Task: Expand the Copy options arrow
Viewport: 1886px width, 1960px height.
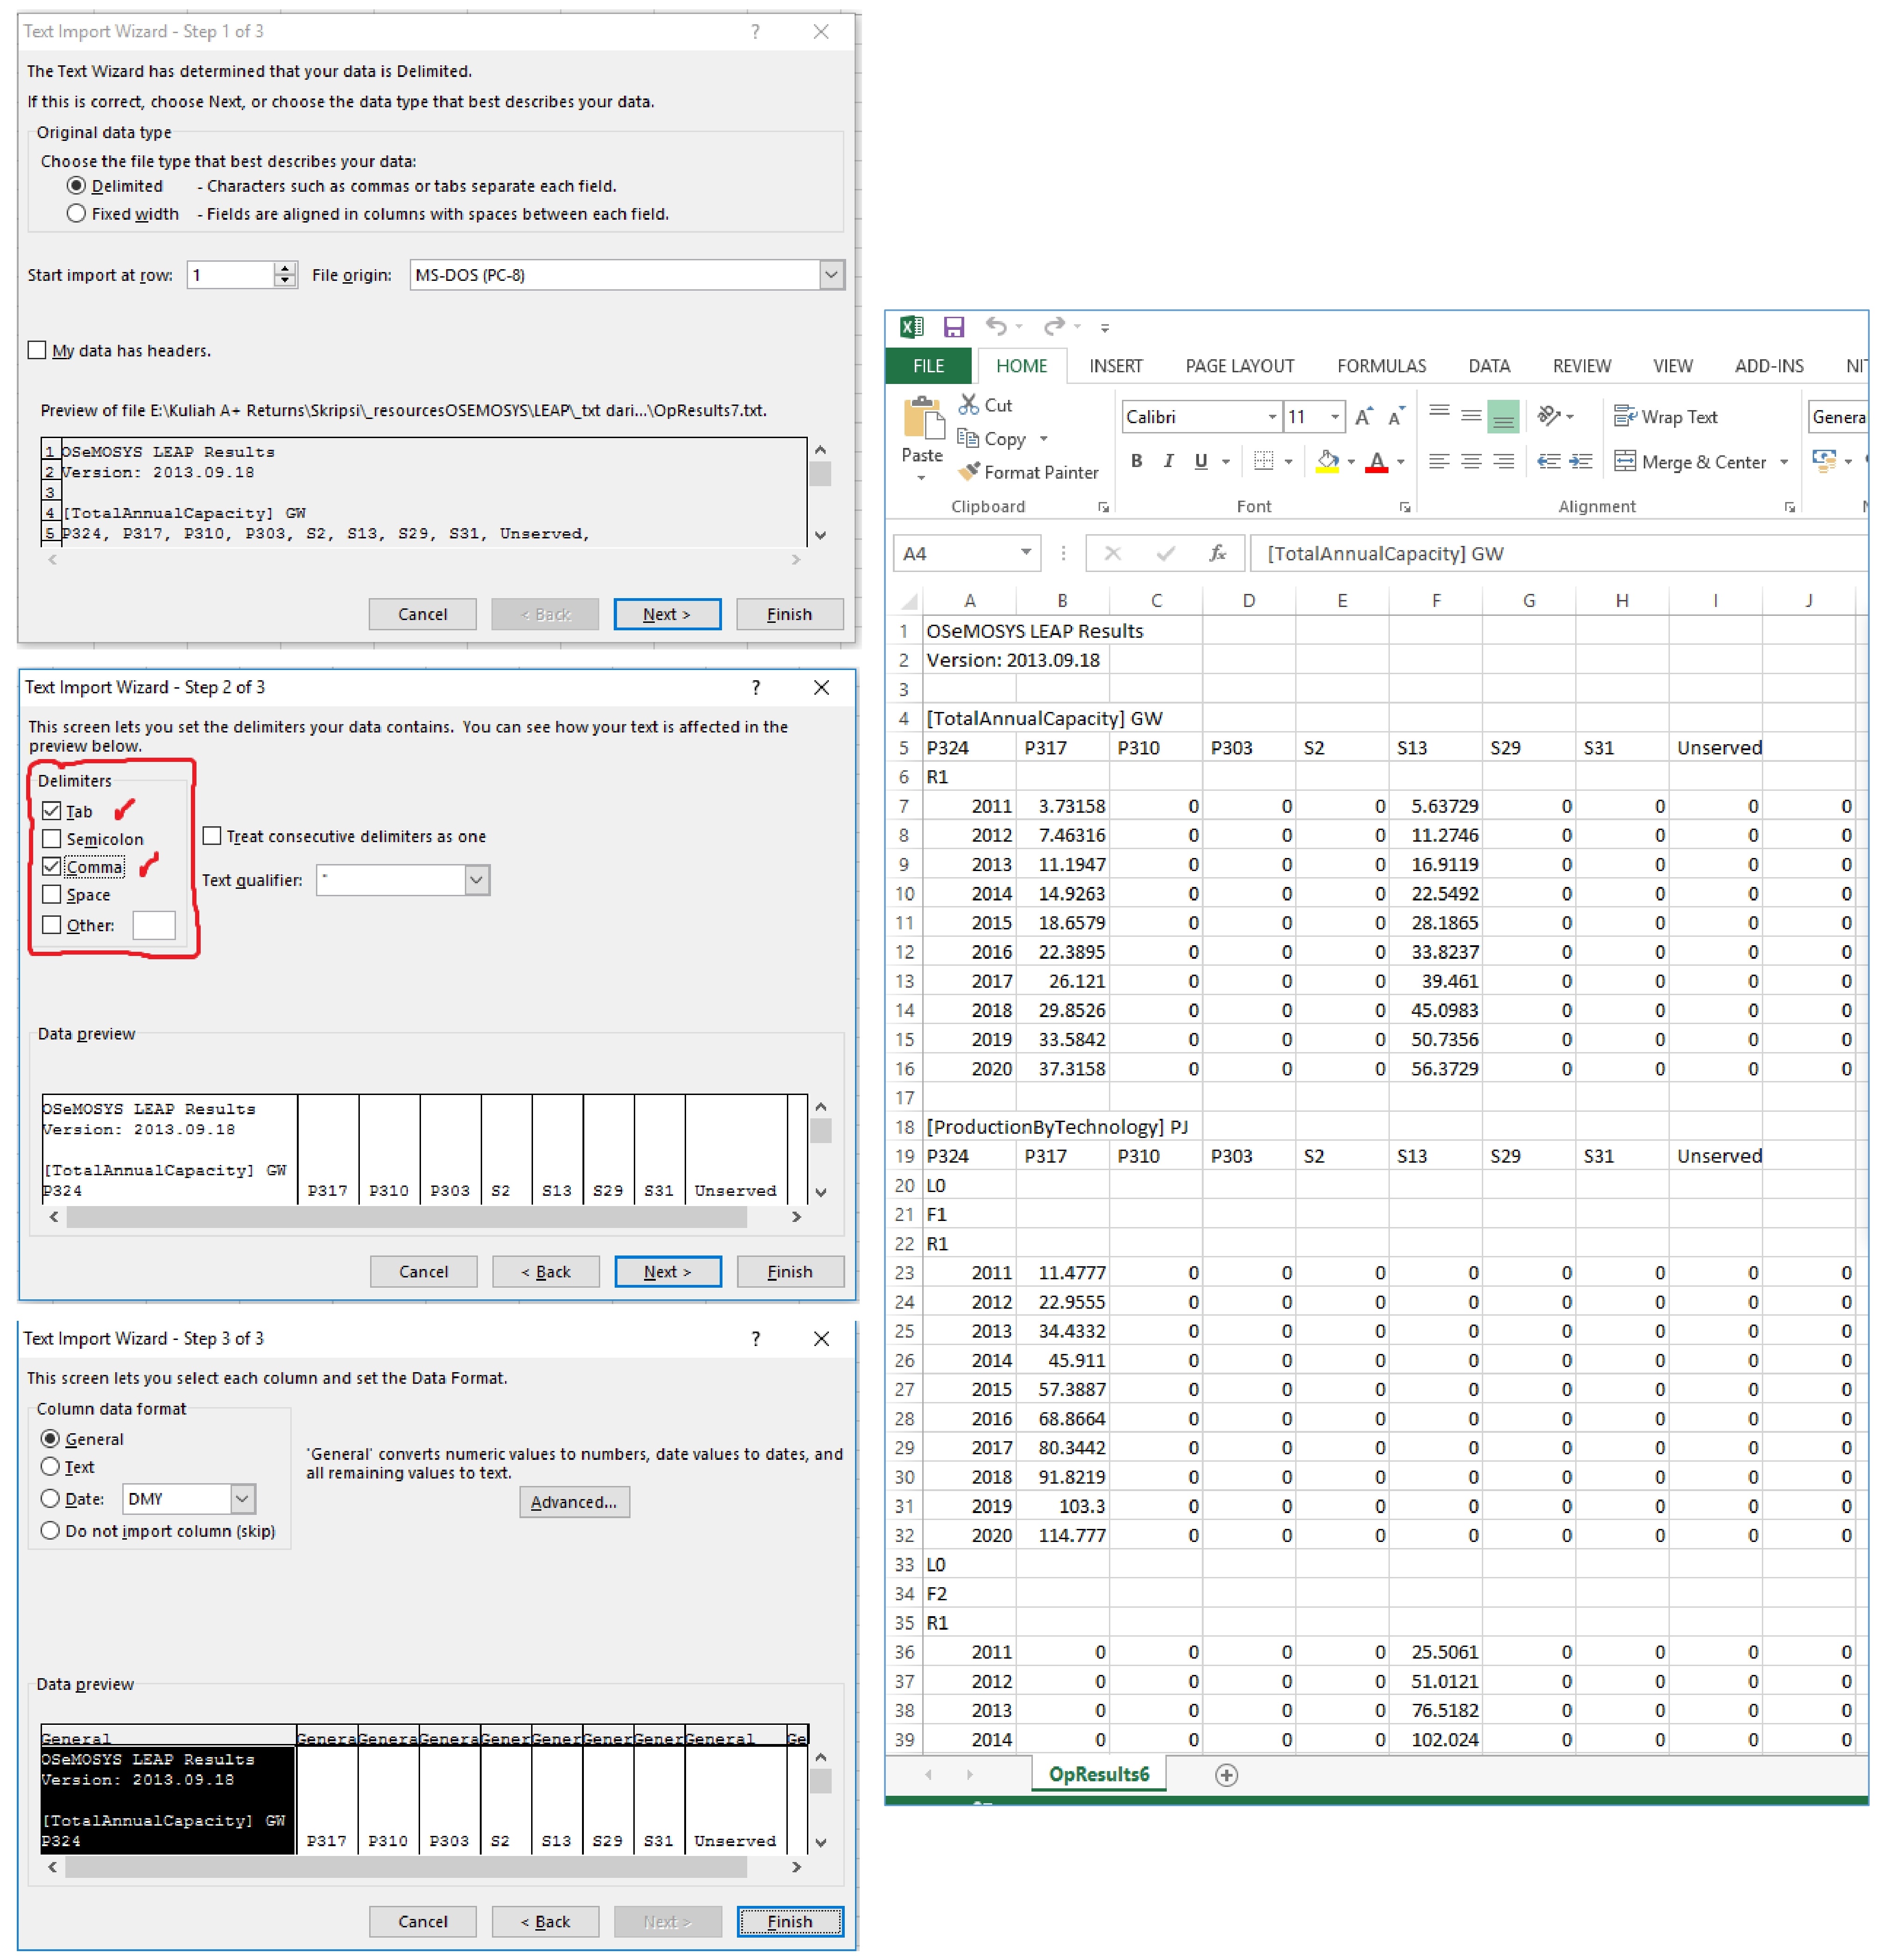Action: pyautogui.click(x=1044, y=438)
